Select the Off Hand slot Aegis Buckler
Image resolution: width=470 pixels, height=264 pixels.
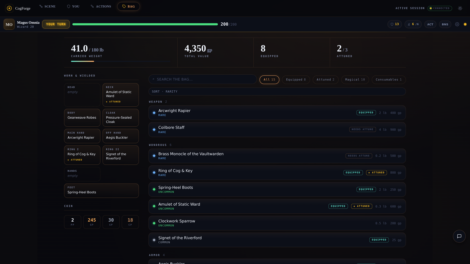(121, 136)
